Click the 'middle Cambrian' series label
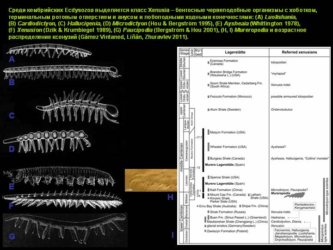Viewport: 333px width, 250px height. tap(181, 157)
